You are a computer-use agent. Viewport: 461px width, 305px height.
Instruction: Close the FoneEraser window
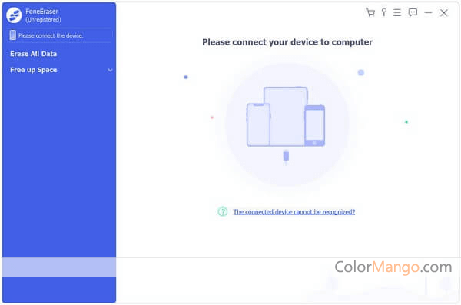coord(443,12)
